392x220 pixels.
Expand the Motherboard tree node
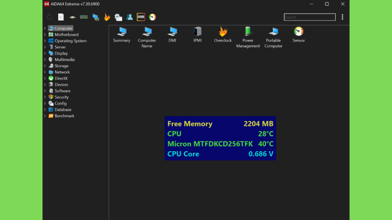45,34
